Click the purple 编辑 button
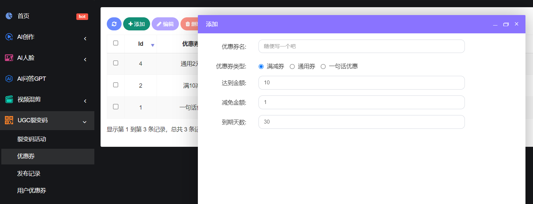 (x=165, y=24)
